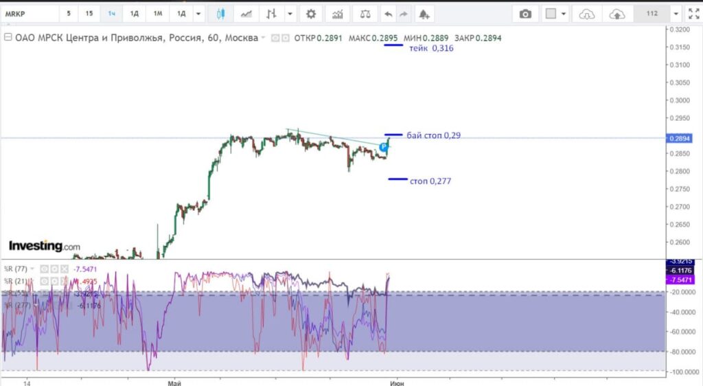Viewport: 703px width, 386px height.
Task: Open dropdown next to 112
Action: pyautogui.click(x=676, y=14)
